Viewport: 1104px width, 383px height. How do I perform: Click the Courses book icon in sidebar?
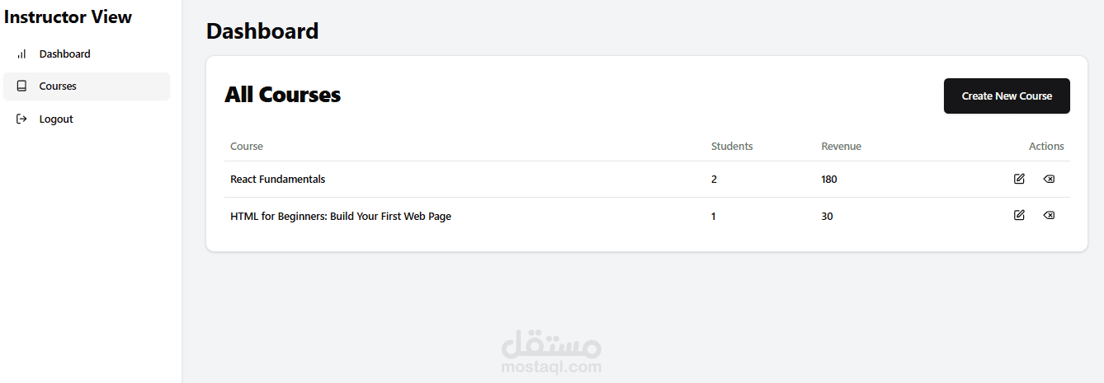pos(21,86)
